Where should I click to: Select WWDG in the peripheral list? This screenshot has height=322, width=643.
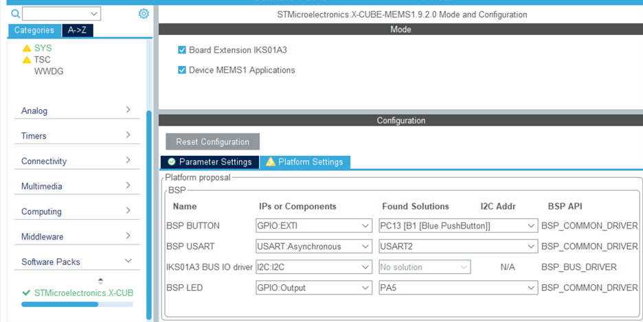(49, 71)
